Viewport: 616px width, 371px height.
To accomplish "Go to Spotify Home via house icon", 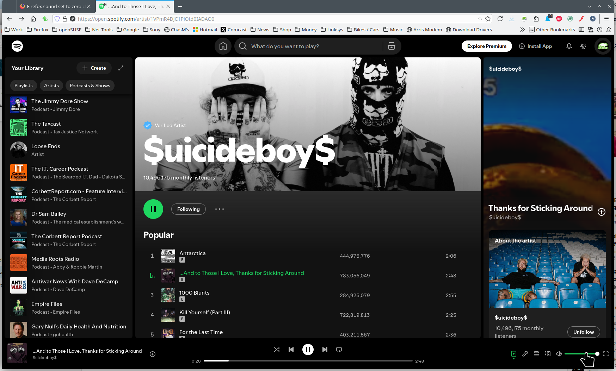I will point(223,46).
